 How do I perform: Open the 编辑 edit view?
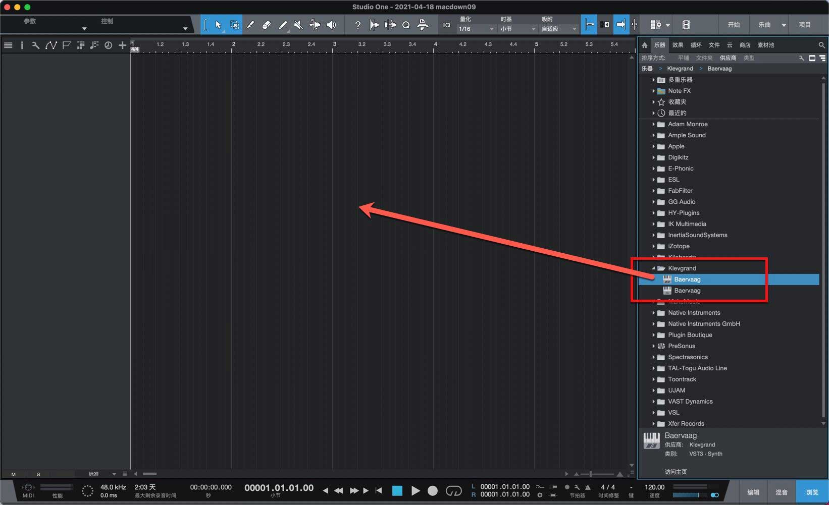point(753,492)
